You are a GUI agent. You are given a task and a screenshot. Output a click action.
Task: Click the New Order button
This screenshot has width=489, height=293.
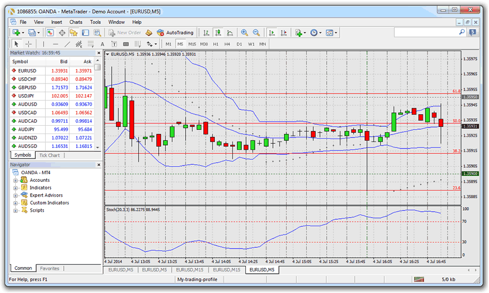(125, 33)
